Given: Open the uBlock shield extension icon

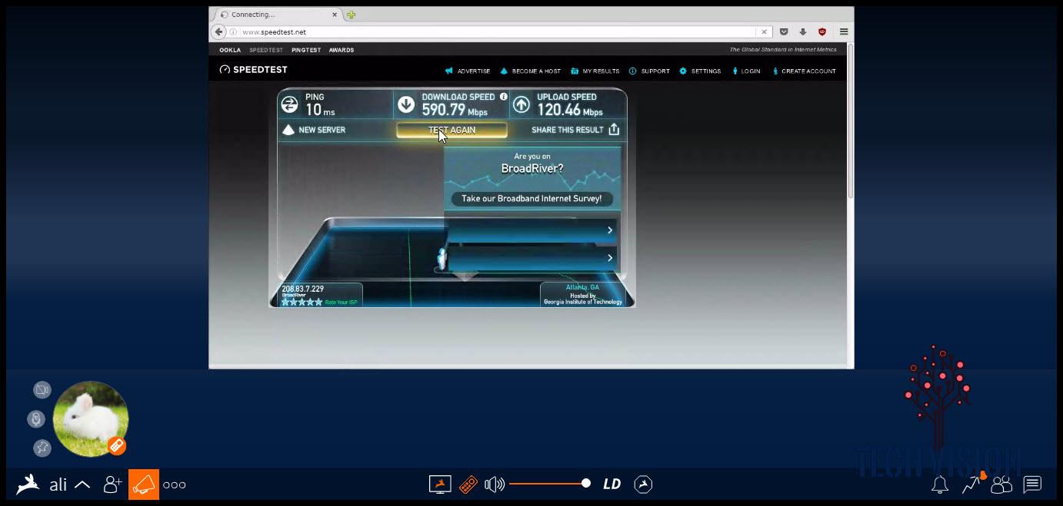Looking at the screenshot, I should click(x=822, y=32).
